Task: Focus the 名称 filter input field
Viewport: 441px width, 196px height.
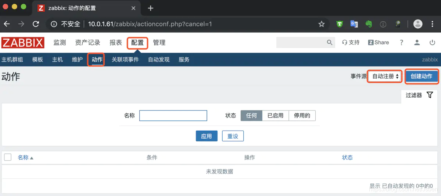Action: [x=173, y=116]
